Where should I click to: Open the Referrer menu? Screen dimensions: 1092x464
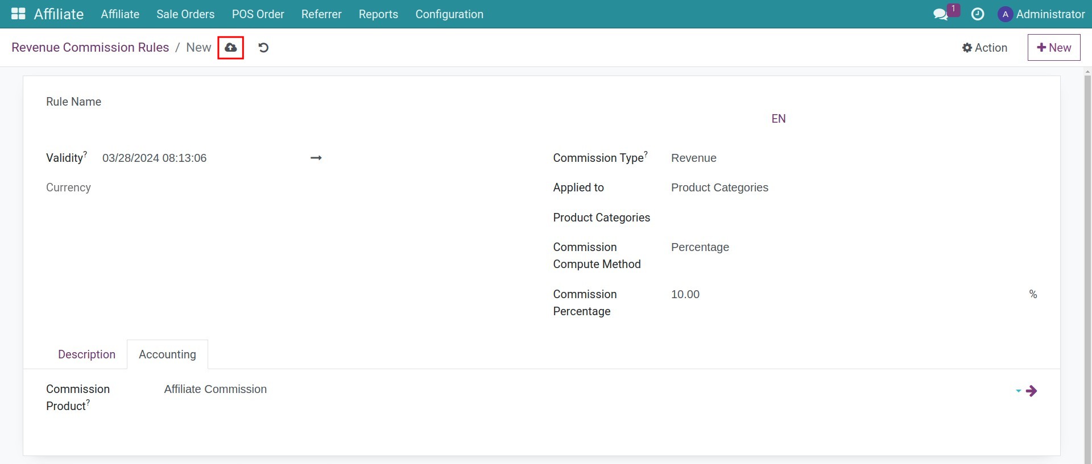pos(321,14)
